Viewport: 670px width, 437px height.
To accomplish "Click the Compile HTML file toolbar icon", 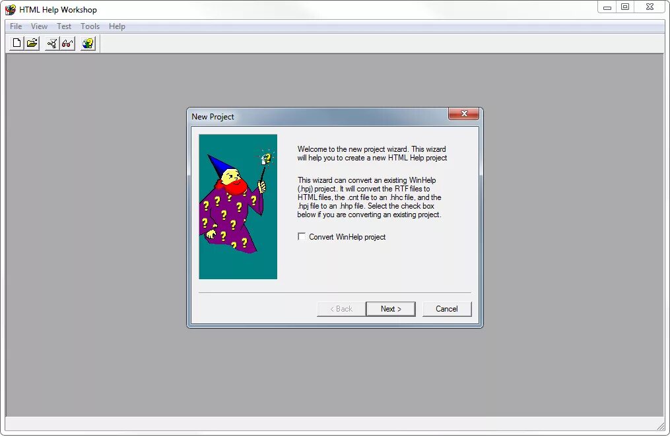I will coord(52,43).
